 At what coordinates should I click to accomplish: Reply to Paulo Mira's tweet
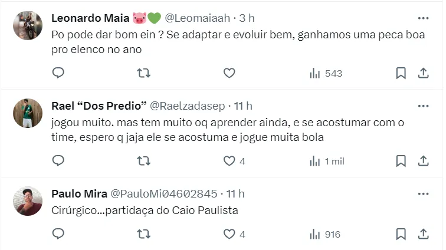(58, 234)
